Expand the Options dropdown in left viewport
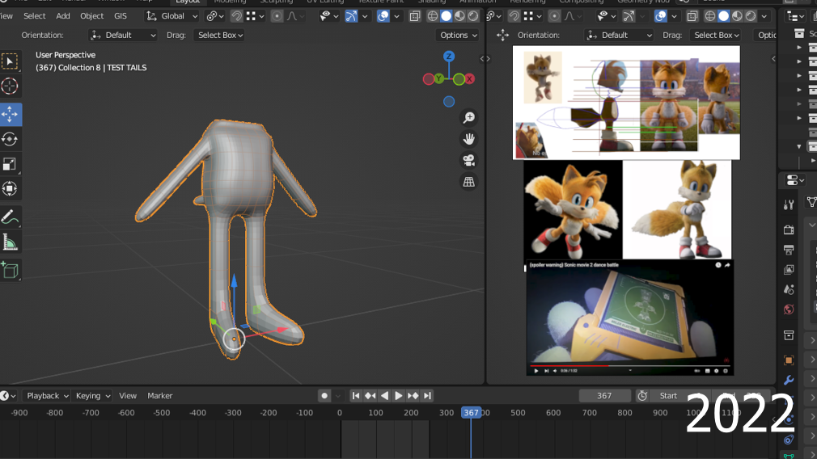This screenshot has height=459, width=817. point(458,35)
